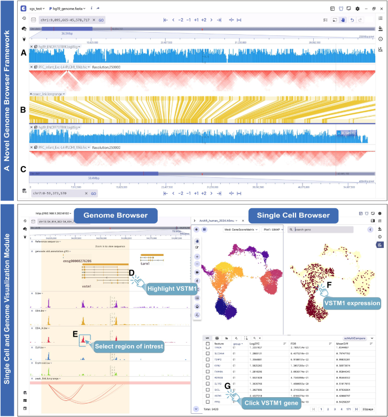Open peak_link.longrange track menu
The image size is (388, 417).
point(48,378)
